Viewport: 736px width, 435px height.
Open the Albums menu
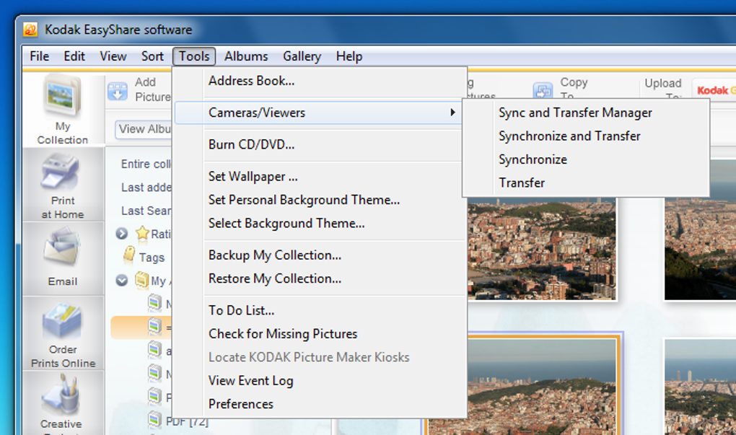pos(246,56)
